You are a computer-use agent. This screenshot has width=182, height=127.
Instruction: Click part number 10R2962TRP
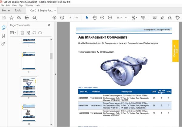(84, 113)
